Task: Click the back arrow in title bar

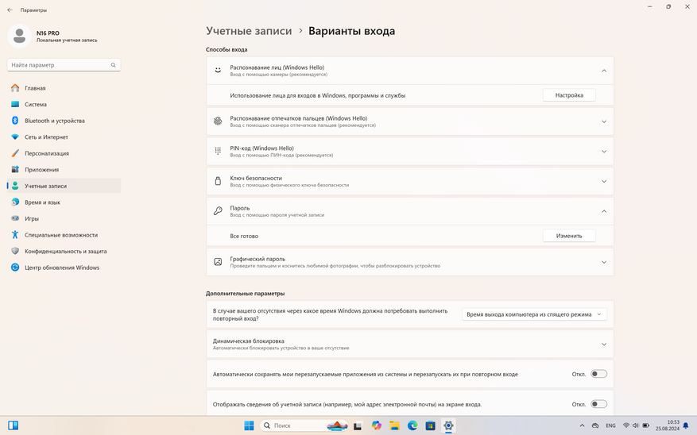Action: click(x=10, y=10)
